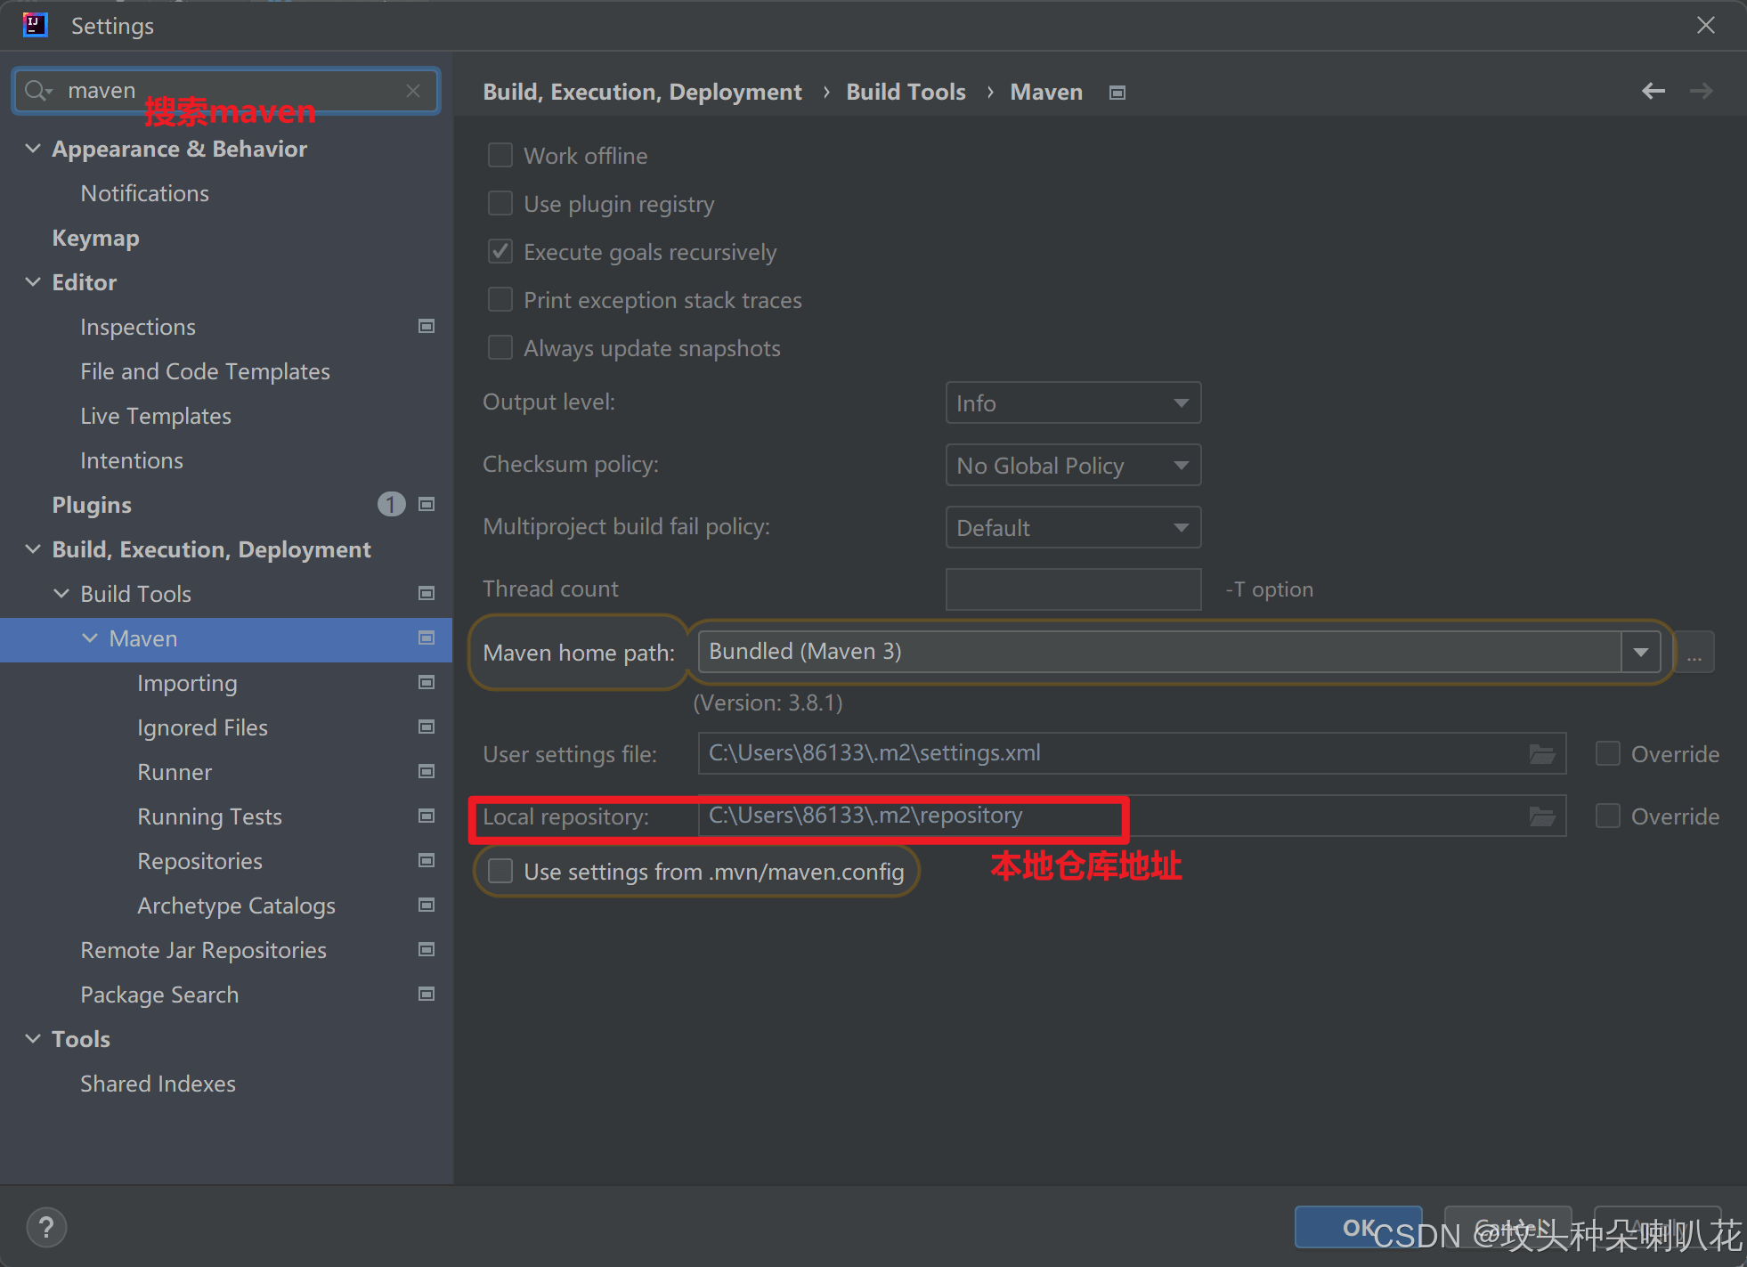
Task: Open Maven home path dropdown arrow
Action: 1640,653
